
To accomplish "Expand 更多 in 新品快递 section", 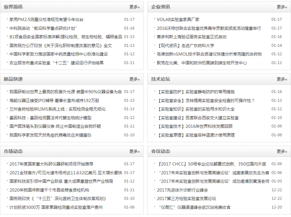I will (134, 79).
